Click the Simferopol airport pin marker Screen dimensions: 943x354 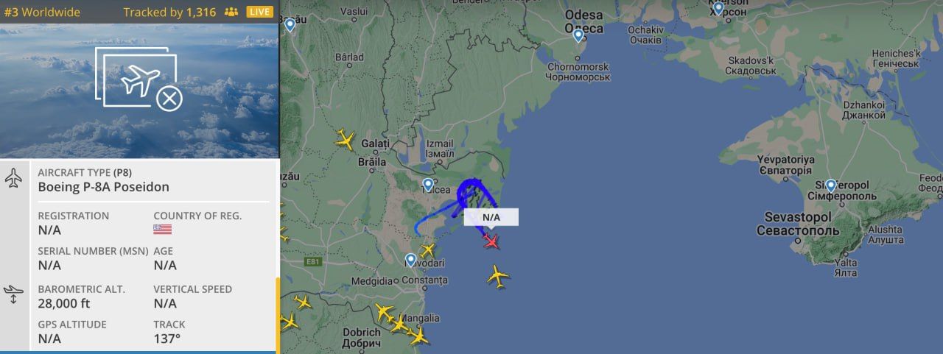pyautogui.click(x=831, y=185)
